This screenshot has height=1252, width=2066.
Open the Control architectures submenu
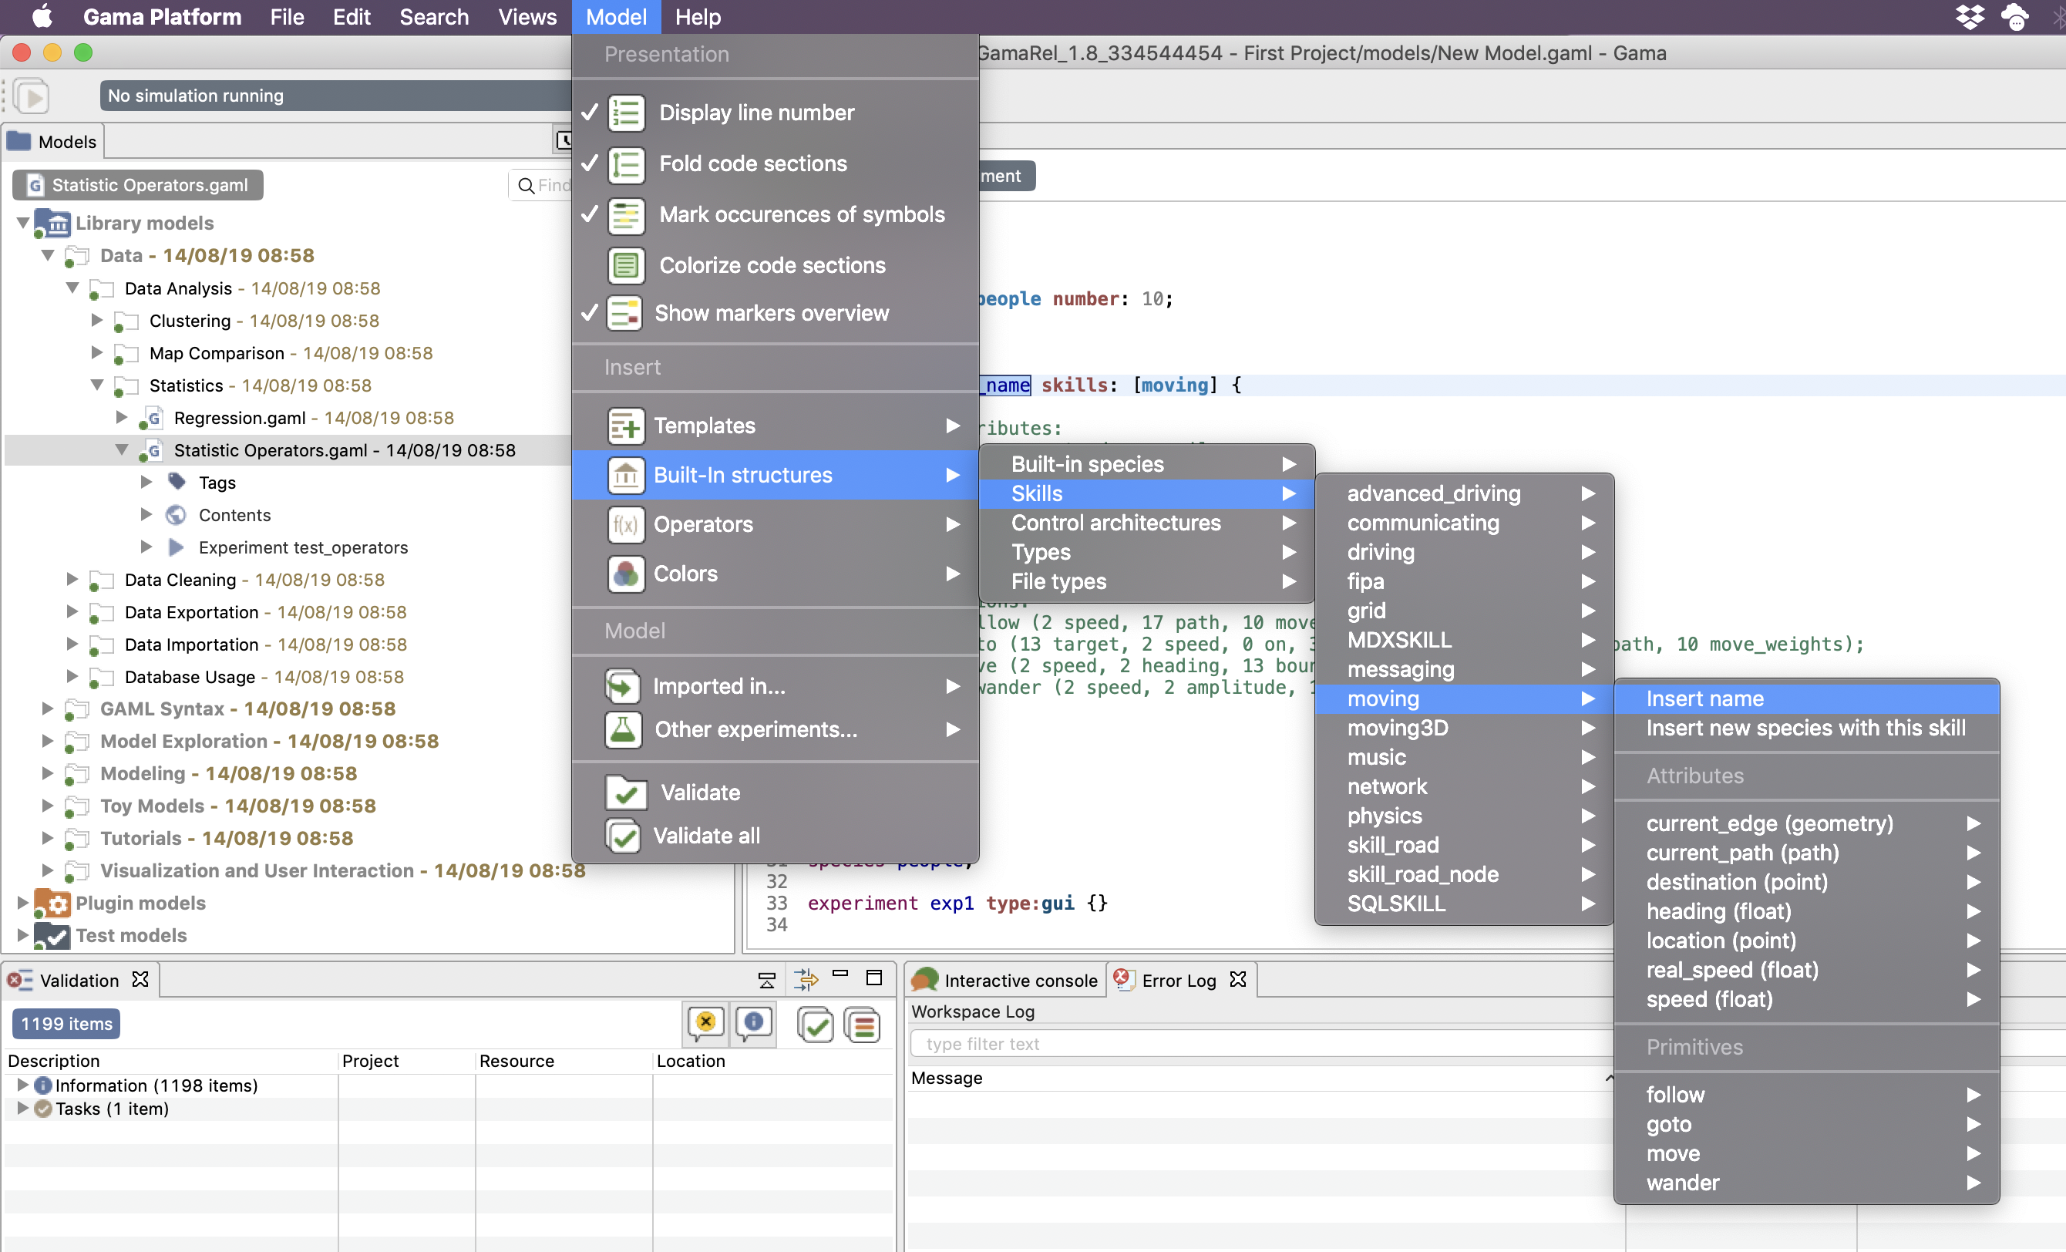point(1146,523)
